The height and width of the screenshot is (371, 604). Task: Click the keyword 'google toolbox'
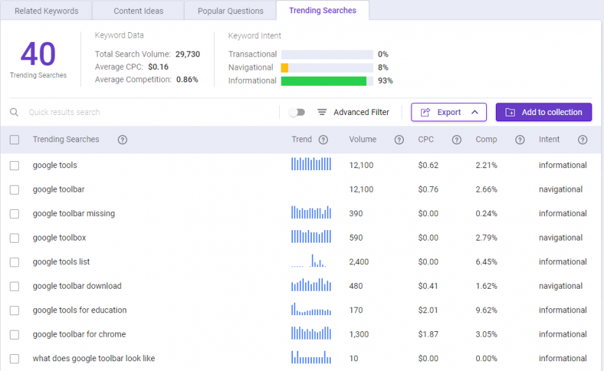[59, 238]
